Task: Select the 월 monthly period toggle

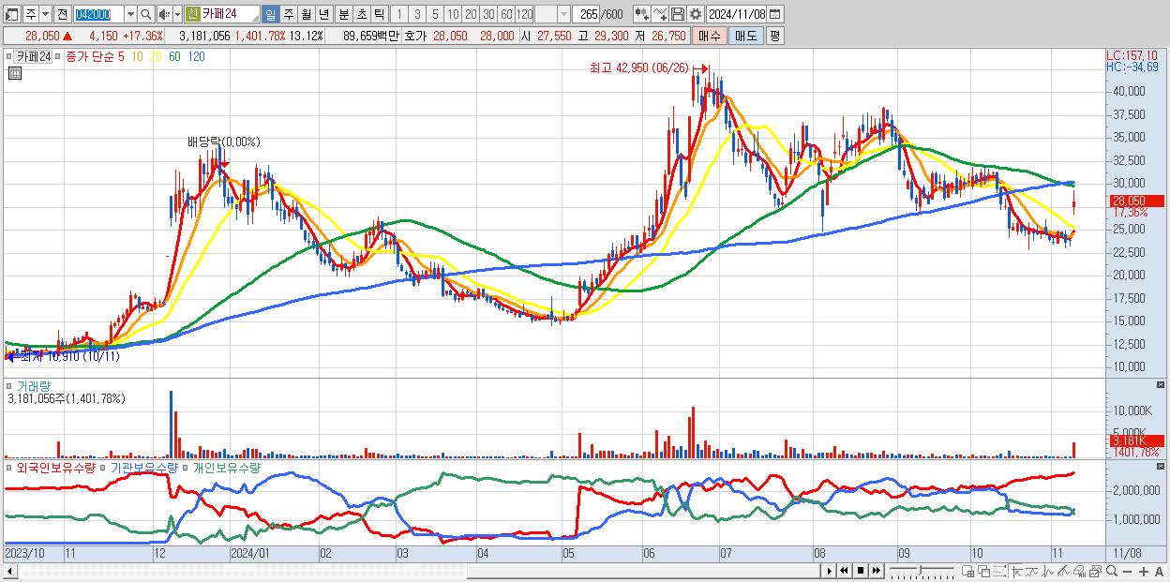Action: 306,14
